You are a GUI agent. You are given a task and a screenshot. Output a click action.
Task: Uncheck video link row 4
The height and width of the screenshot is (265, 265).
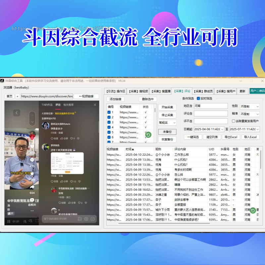click(x=109, y=127)
